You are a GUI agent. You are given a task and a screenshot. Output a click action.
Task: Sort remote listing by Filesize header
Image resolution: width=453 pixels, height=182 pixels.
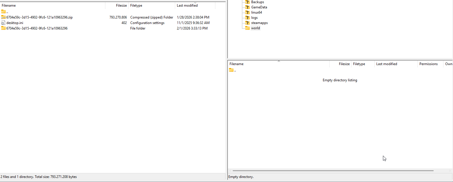[x=341, y=64]
